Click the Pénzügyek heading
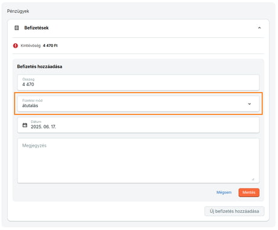 (x=18, y=11)
